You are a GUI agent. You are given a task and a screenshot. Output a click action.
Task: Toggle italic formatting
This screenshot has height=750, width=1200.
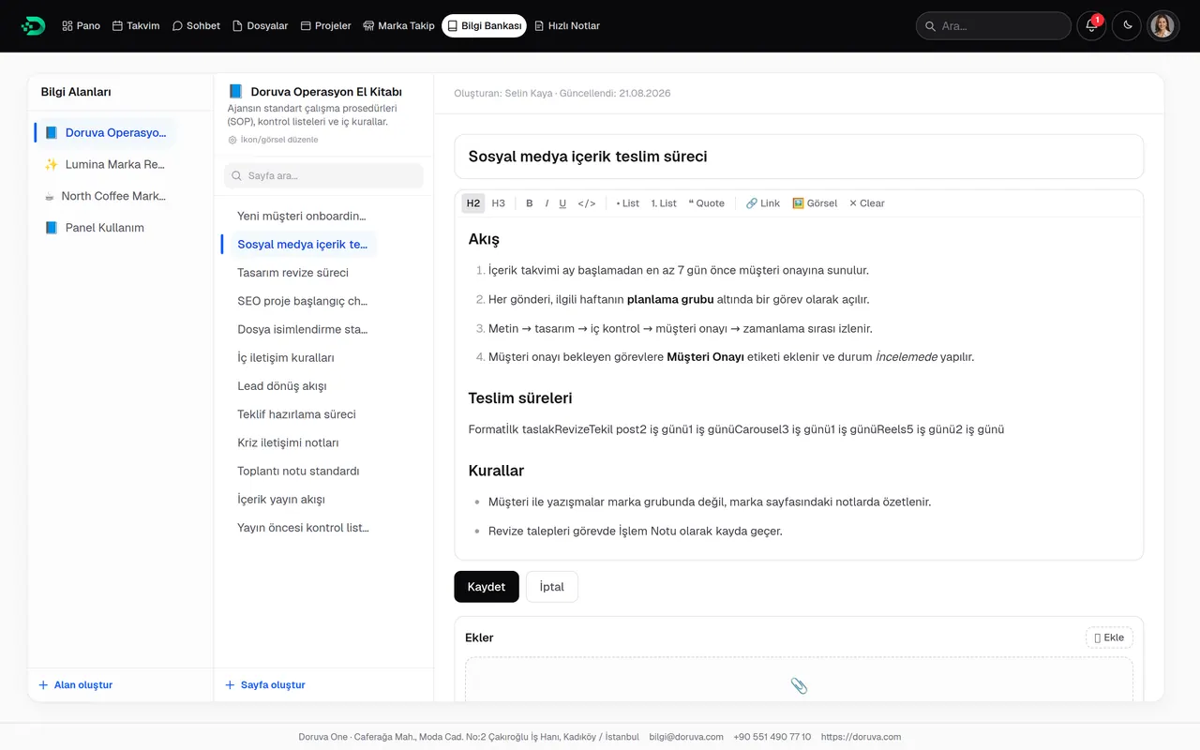[547, 203]
